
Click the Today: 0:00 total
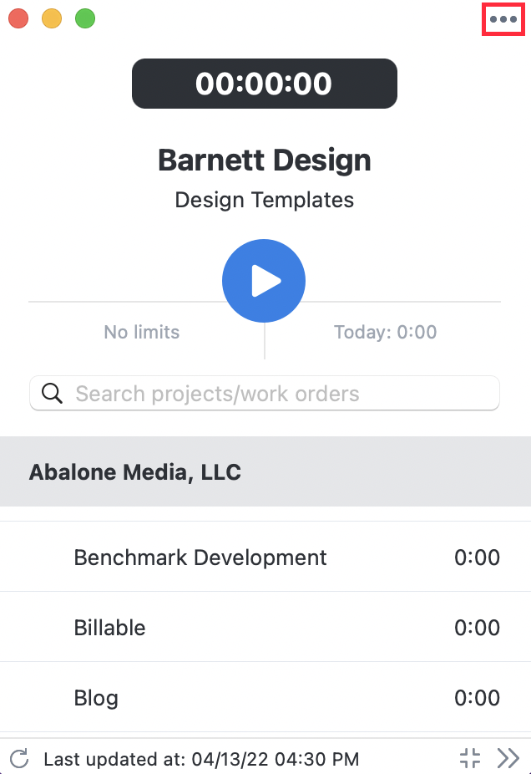coord(385,332)
